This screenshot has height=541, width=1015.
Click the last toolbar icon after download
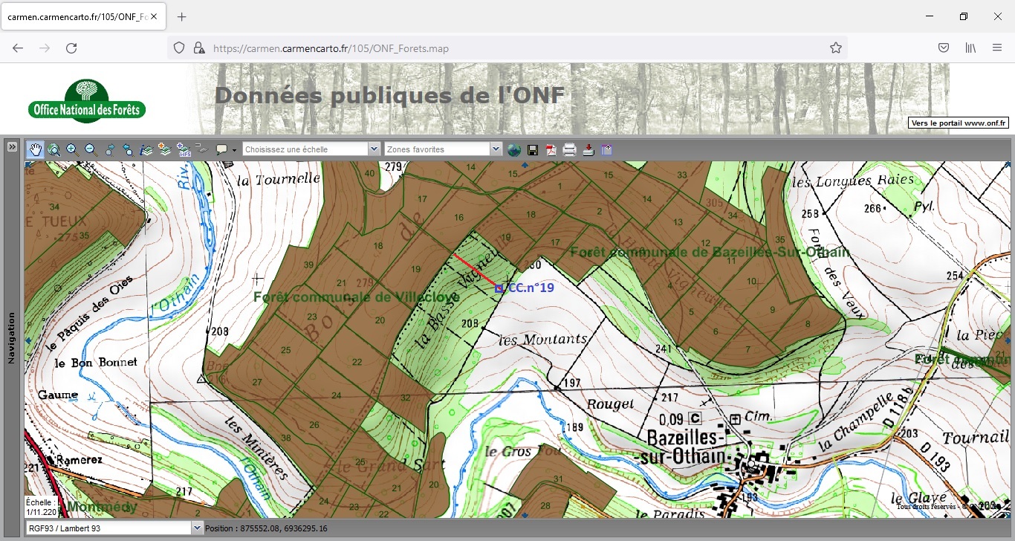point(606,149)
